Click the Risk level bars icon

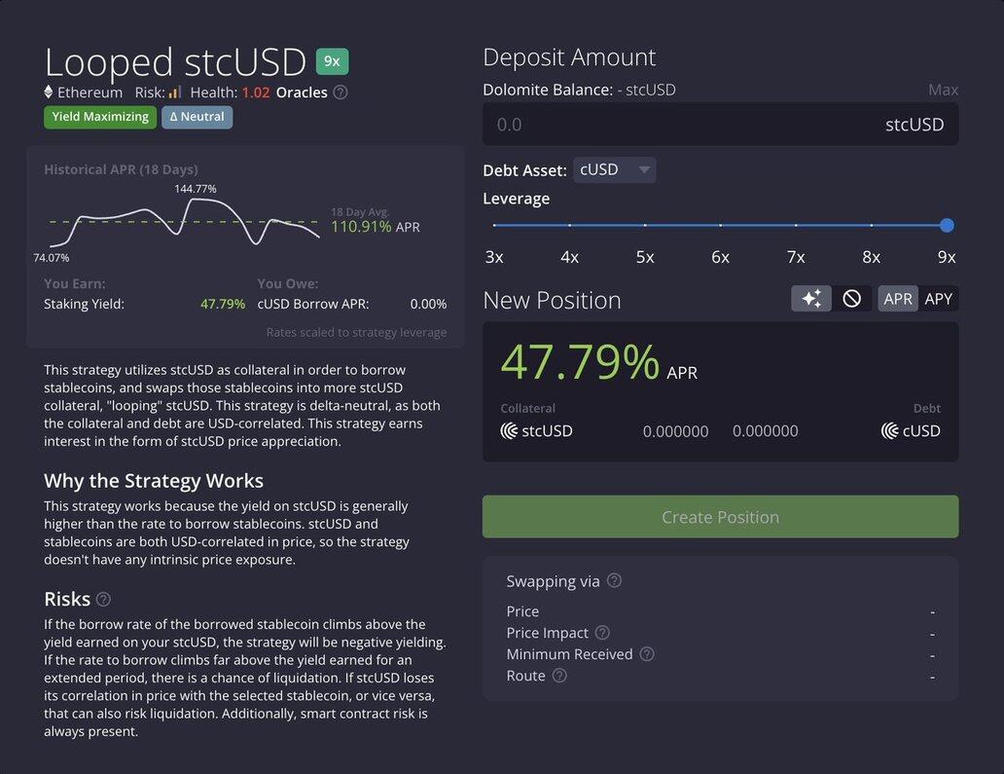(x=175, y=92)
